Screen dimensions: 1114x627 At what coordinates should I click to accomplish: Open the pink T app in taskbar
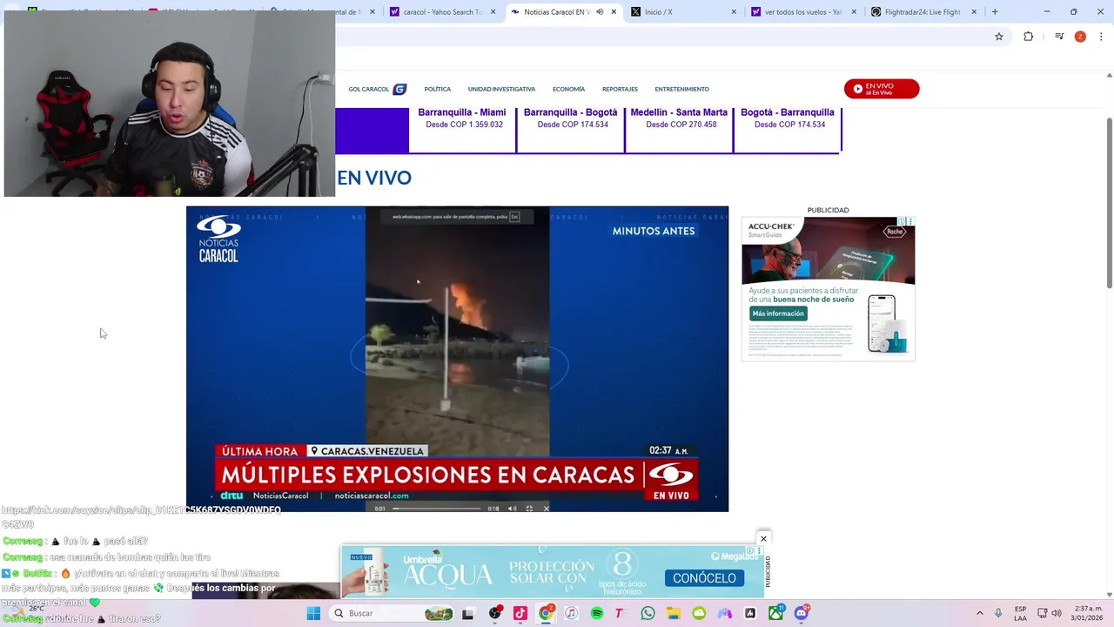pyautogui.click(x=621, y=613)
